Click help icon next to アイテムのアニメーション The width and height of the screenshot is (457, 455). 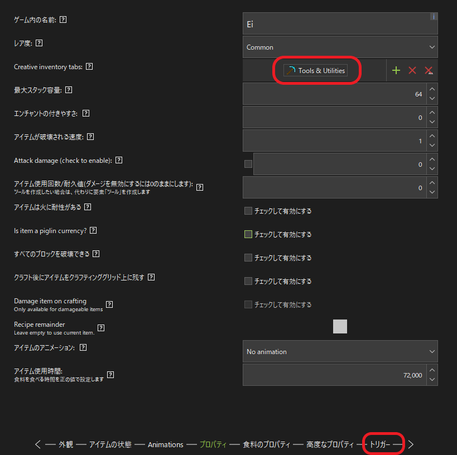tap(83, 347)
